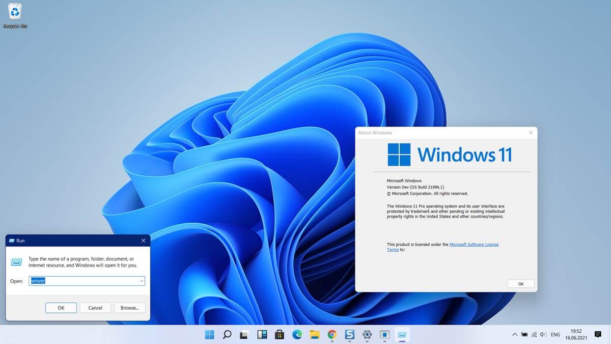Click the About Windows title bar text
Viewport: 611px width, 344px height.
(x=375, y=133)
